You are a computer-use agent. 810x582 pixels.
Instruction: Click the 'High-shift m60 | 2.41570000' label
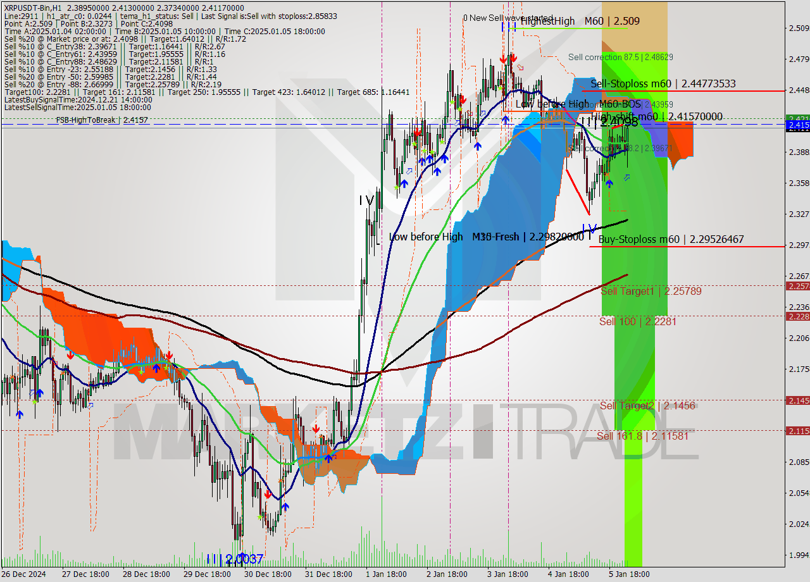658,116
